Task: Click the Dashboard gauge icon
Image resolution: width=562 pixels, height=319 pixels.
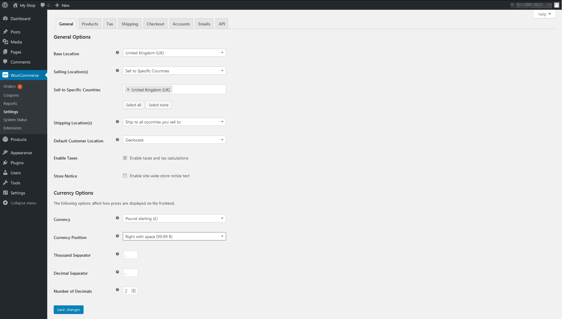Action: [x=5, y=18]
